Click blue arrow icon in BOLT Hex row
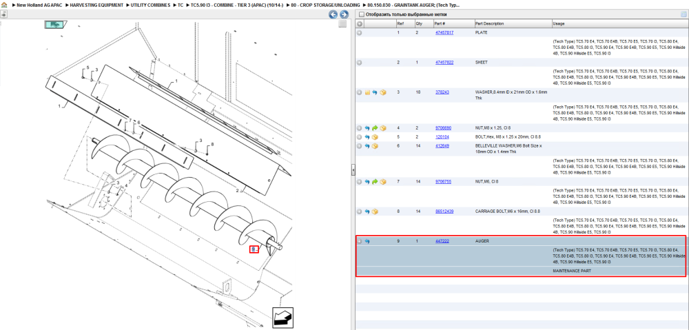This screenshot has height=330, width=689. pyautogui.click(x=367, y=137)
